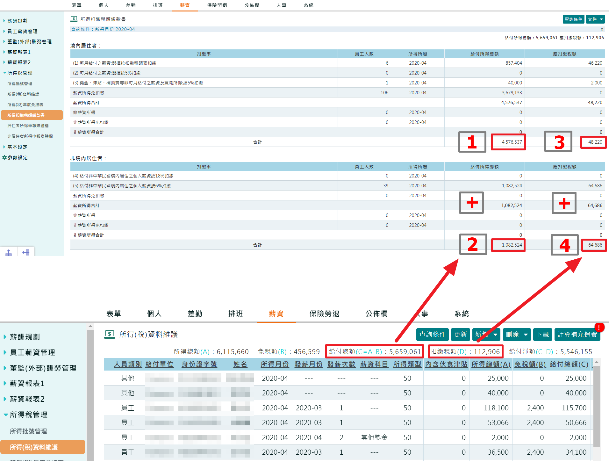Screen dimensions: 609x469
Task: Open the 新增 button's dropdown arrow
Action: point(496,335)
